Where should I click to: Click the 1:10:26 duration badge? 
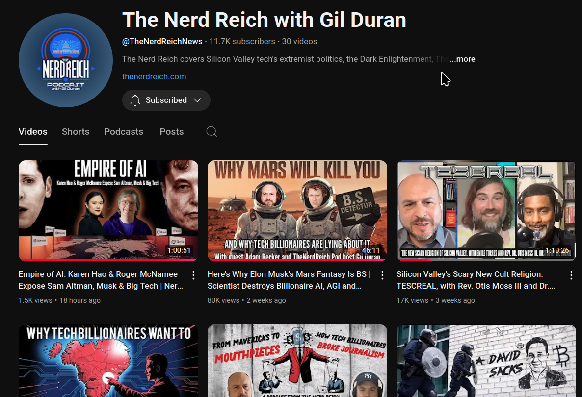pos(557,250)
